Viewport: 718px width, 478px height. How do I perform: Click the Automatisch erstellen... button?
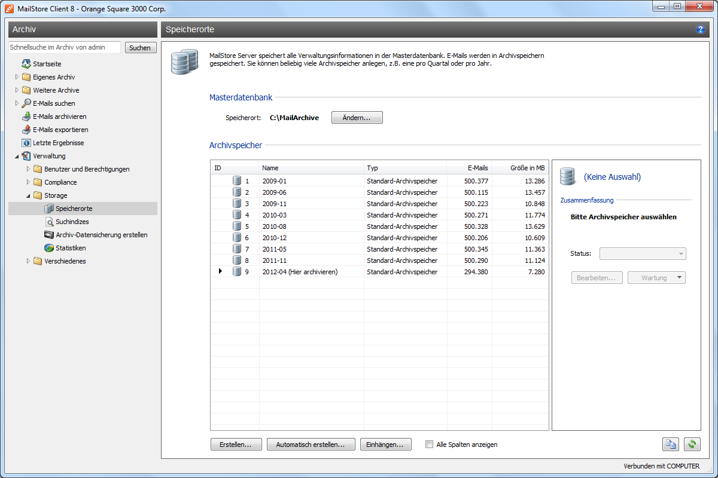point(311,445)
